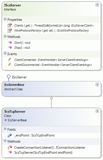The height and width of the screenshot is (160, 103).
Task: Select the Stop() : void method
Action: tap(22, 48)
